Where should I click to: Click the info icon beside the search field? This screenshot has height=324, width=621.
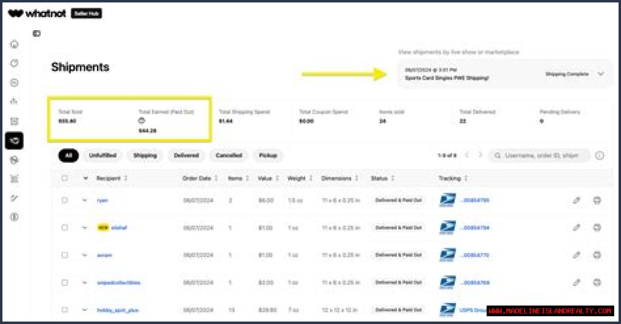click(600, 155)
